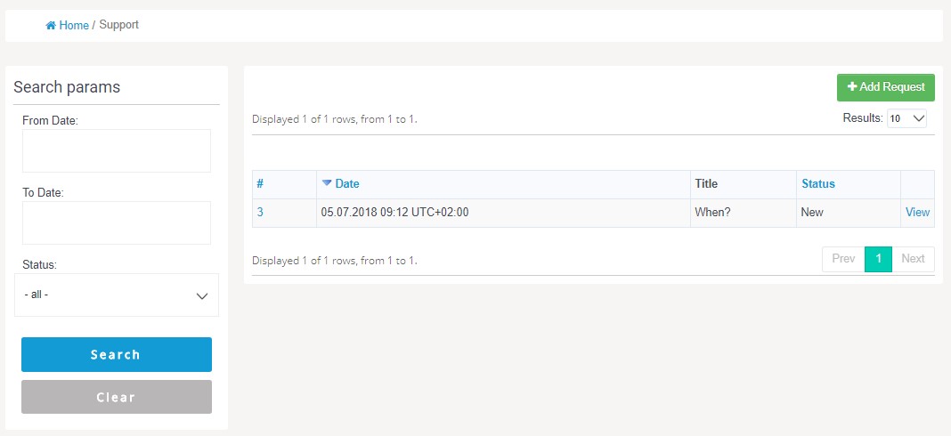This screenshot has height=436, width=951.
Task: Open request number 3 link
Action: tap(260, 213)
